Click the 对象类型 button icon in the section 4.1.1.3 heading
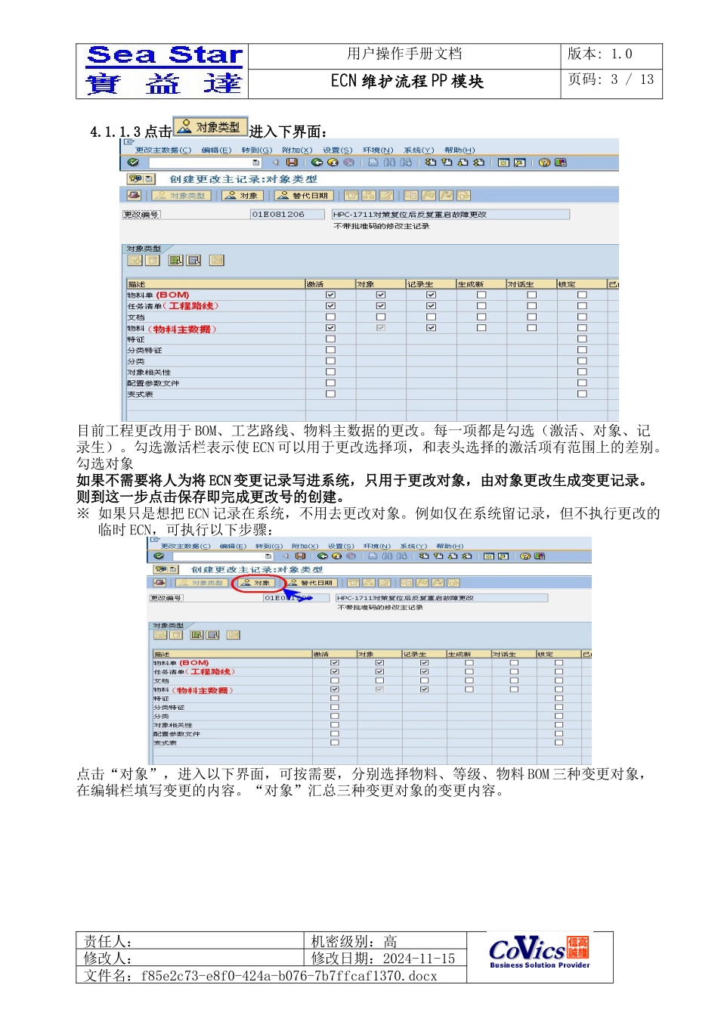This screenshot has width=718, height=1016. coord(210,127)
